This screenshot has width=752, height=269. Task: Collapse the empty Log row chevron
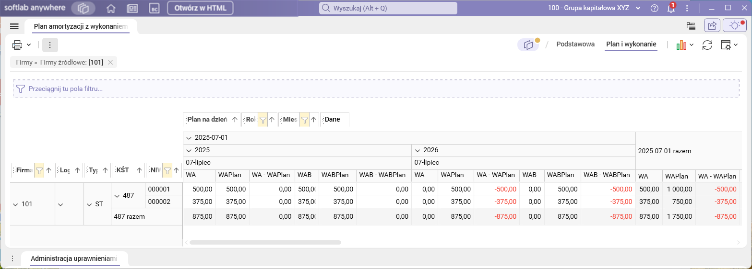tap(61, 204)
